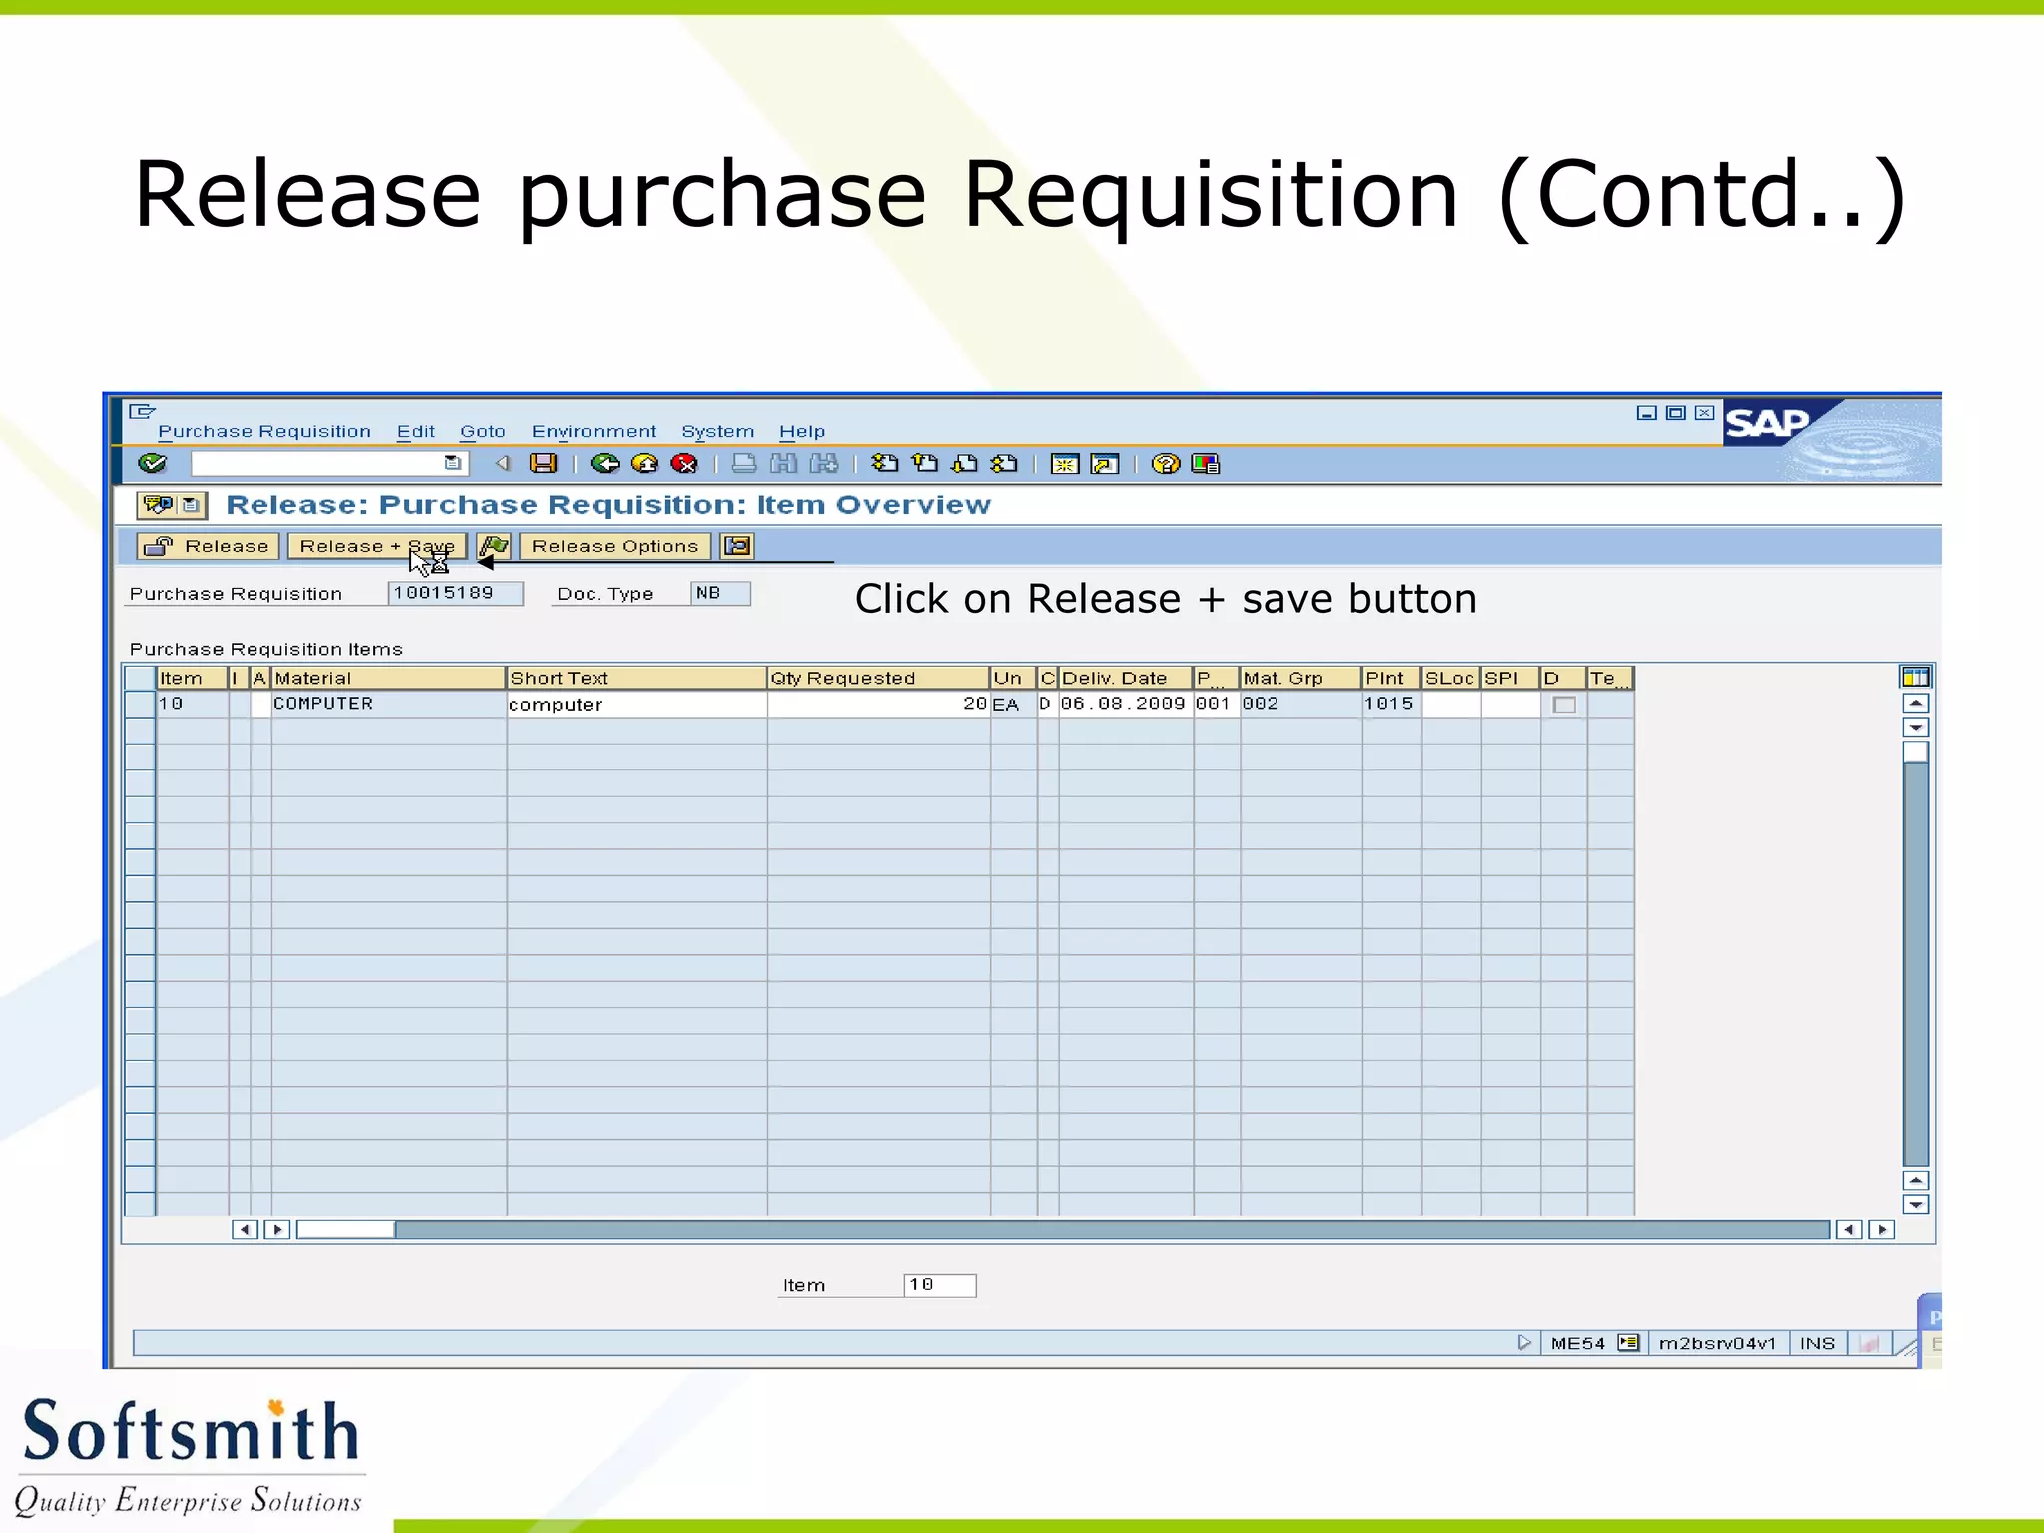Click the delivery date 06.08.2009 cell
The width and height of the screenshot is (2044, 1533).
pyautogui.click(x=1125, y=704)
